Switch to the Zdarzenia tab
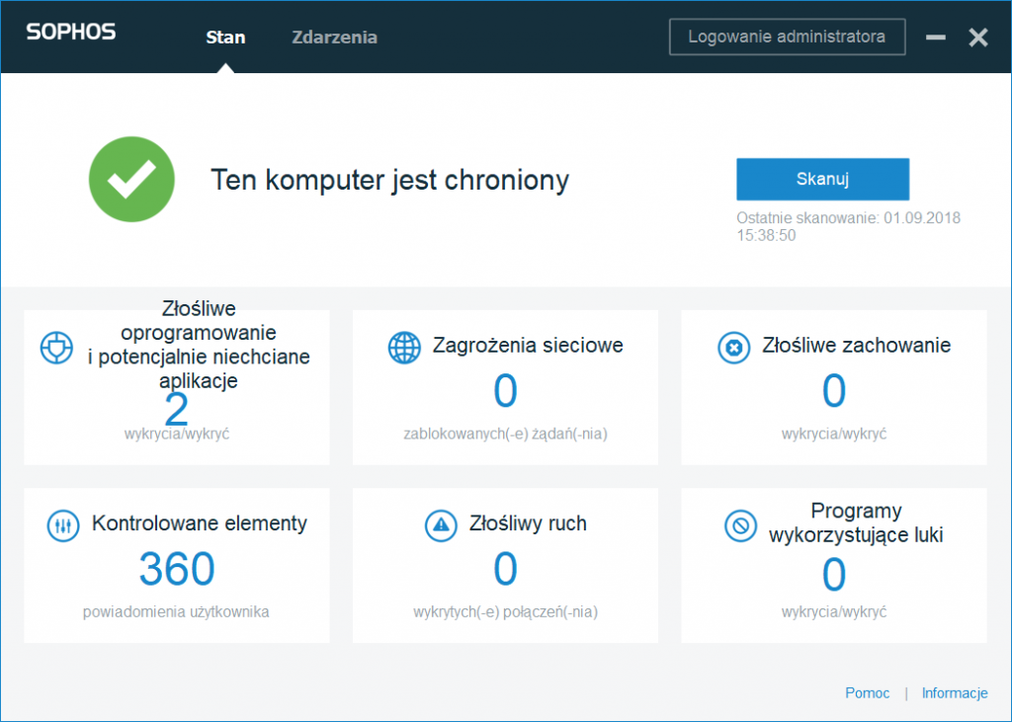This screenshot has height=722, width=1012. [334, 37]
